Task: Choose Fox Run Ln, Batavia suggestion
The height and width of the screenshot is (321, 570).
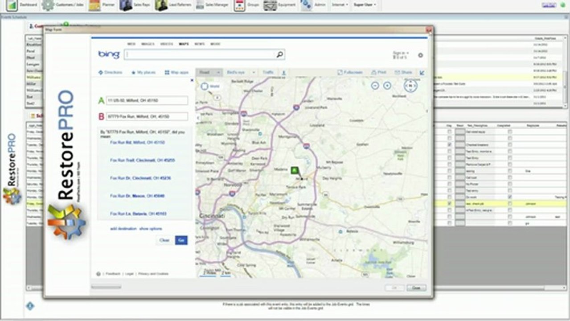Action: [x=138, y=214]
